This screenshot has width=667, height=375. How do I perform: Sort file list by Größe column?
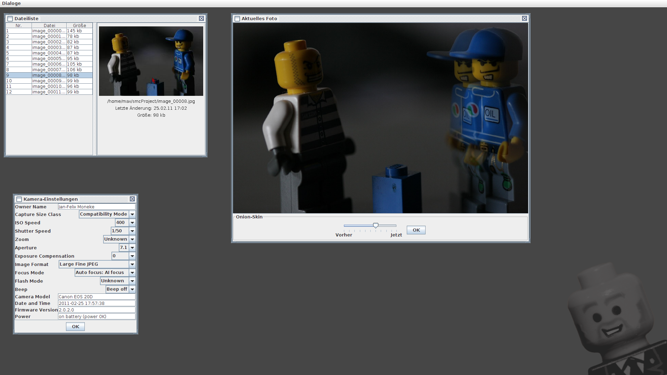pyautogui.click(x=79, y=25)
